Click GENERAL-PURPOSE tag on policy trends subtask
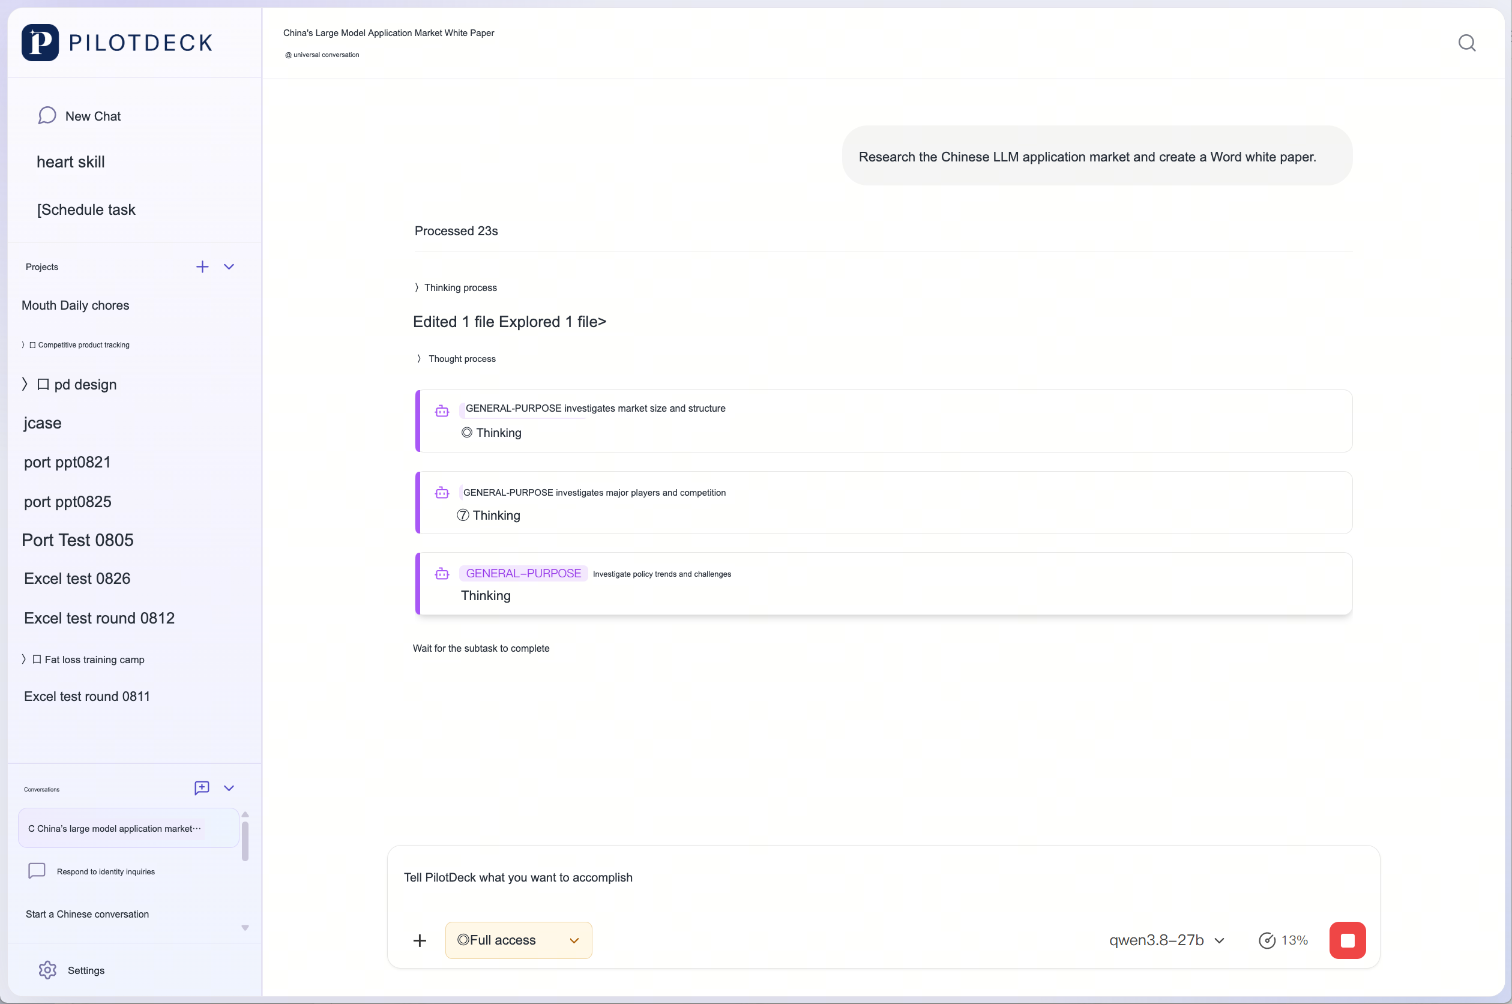This screenshot has width=1512, height=1004. click(523, 573)
